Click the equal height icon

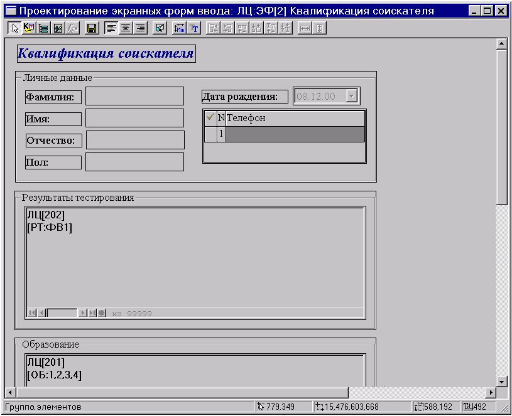click(x=319, y=28)
